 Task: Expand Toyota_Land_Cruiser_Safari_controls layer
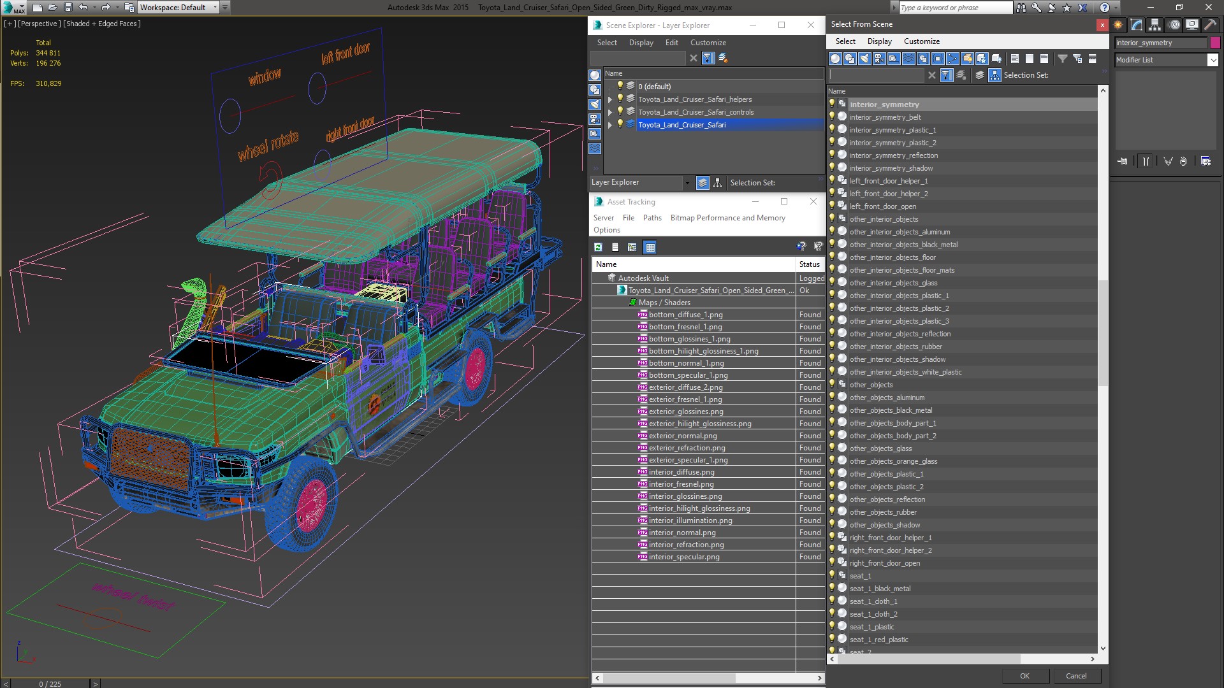coord(610,112)
